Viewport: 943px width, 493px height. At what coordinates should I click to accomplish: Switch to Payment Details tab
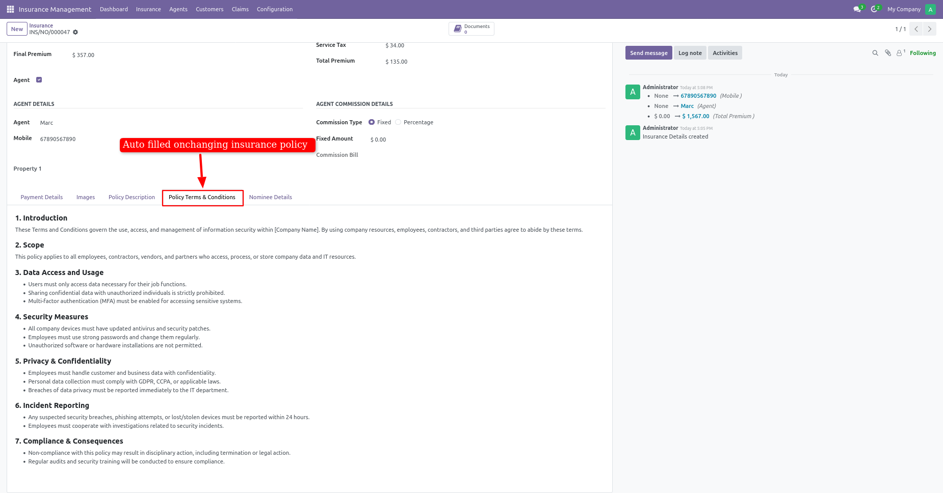[x=42, y=197]
